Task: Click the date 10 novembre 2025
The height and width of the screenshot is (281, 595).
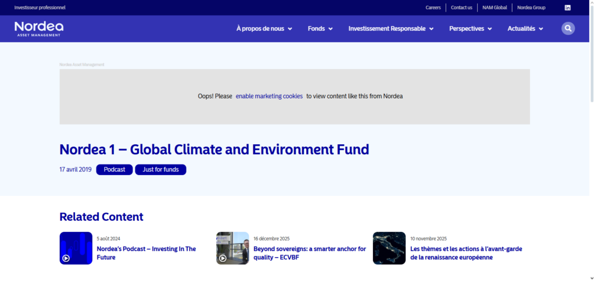Action: tap(428, 239)
